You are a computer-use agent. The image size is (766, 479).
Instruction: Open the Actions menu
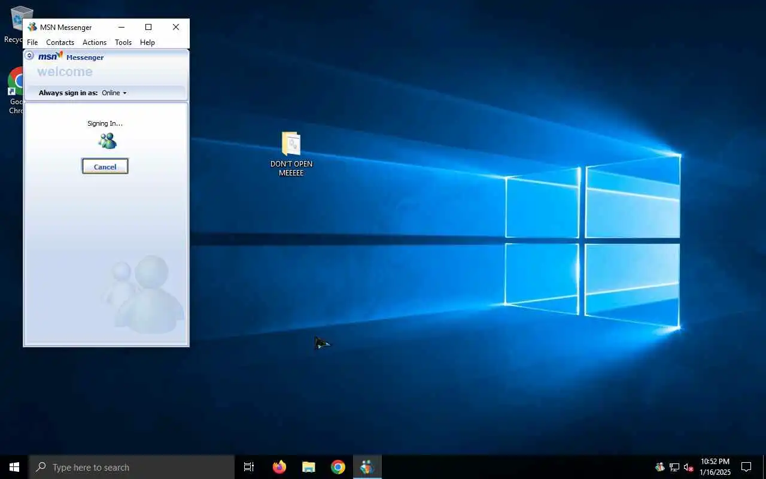point(95,43)
